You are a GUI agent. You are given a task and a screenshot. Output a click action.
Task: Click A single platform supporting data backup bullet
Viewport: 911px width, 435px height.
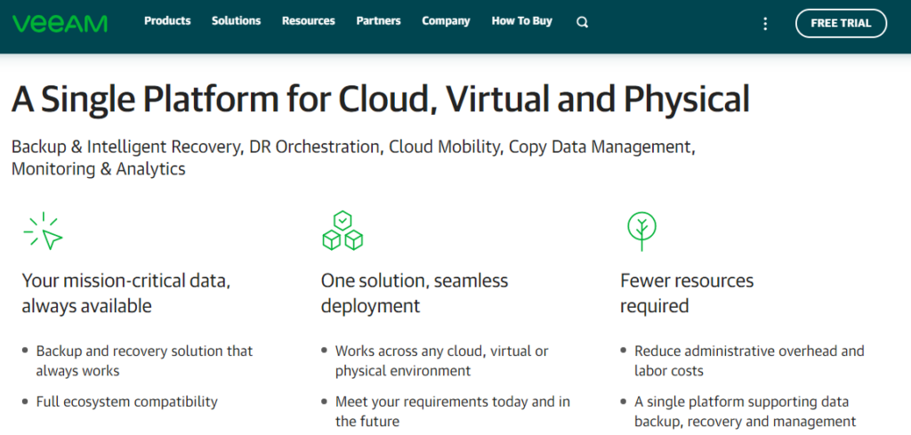(745, 411)
